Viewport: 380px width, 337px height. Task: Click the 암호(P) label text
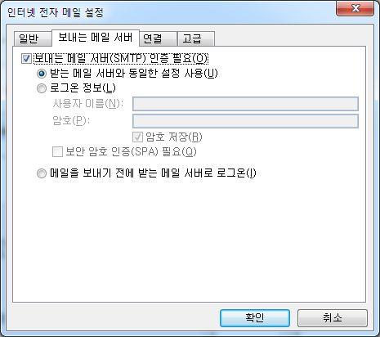71,121
